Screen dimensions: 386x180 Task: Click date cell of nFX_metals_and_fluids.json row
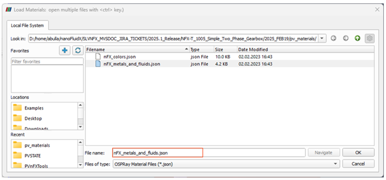pyautogui.click(x=255, y=64)
